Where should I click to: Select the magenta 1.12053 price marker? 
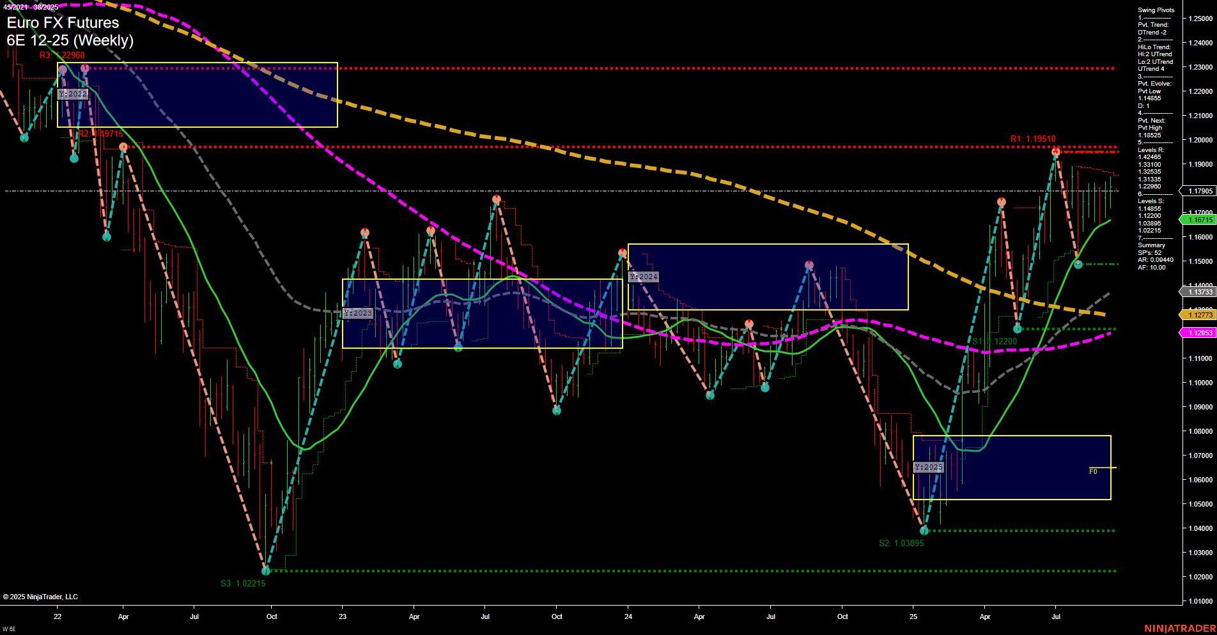click(x=1200, y=332)
